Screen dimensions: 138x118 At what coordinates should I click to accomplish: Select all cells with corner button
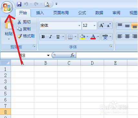[x=5, y=63]
